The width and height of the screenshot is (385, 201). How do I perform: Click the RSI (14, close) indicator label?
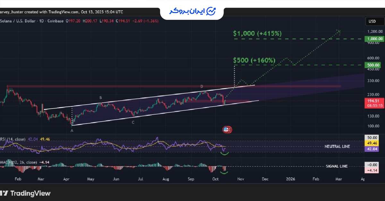point(13,140)
